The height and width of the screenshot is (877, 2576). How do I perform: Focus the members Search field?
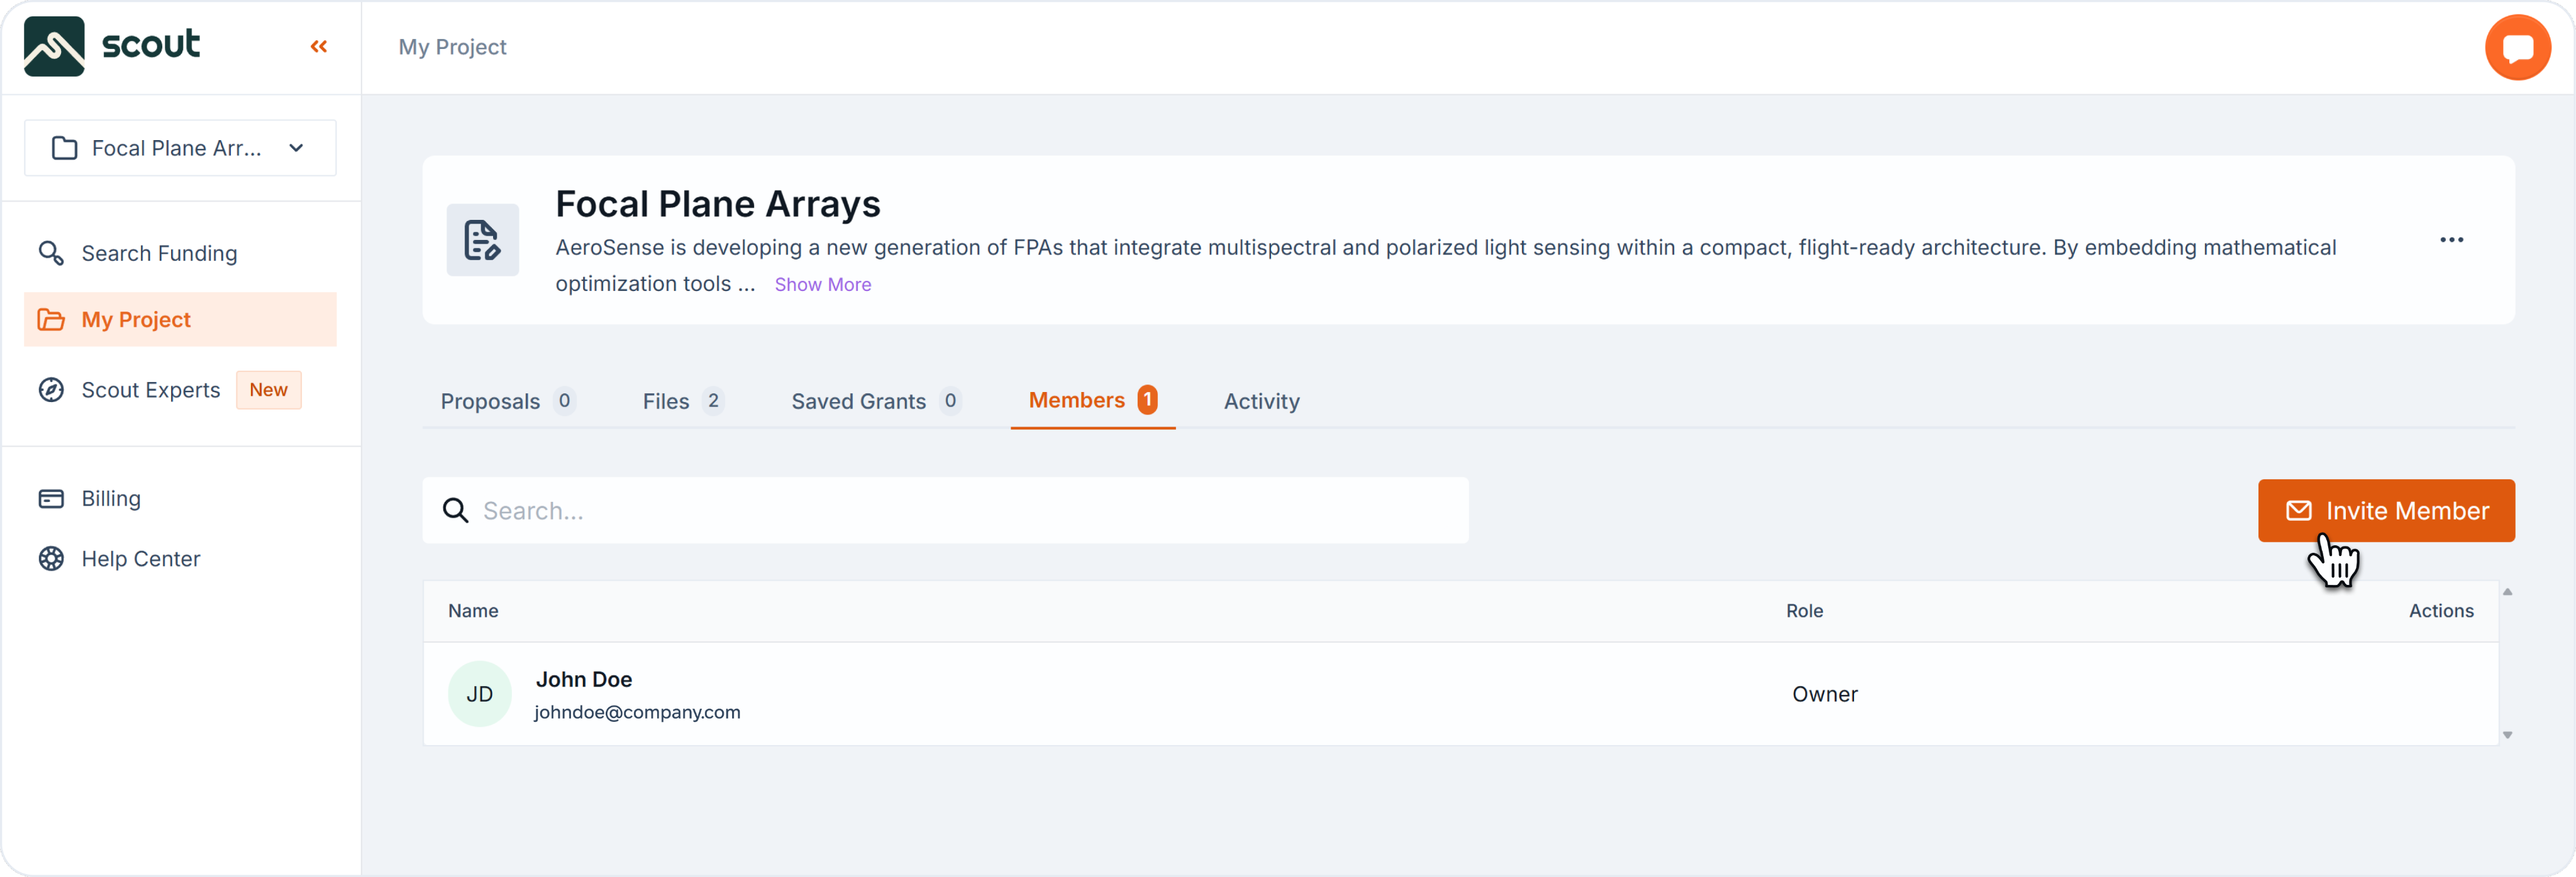point(944,510)
